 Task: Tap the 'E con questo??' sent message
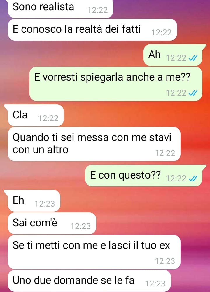tap(145, 175)
